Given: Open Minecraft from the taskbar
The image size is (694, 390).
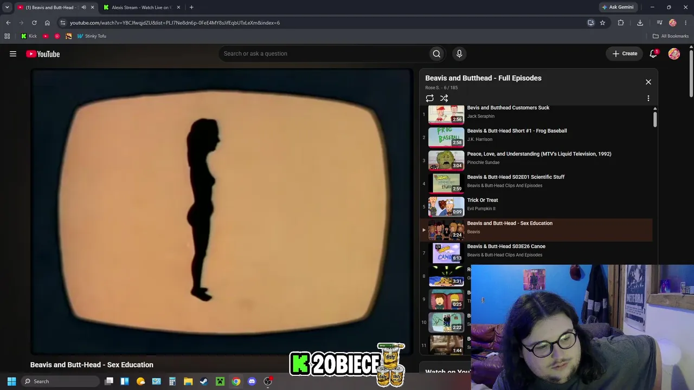Looking at the screenshot, I should (x=220, y=381).
